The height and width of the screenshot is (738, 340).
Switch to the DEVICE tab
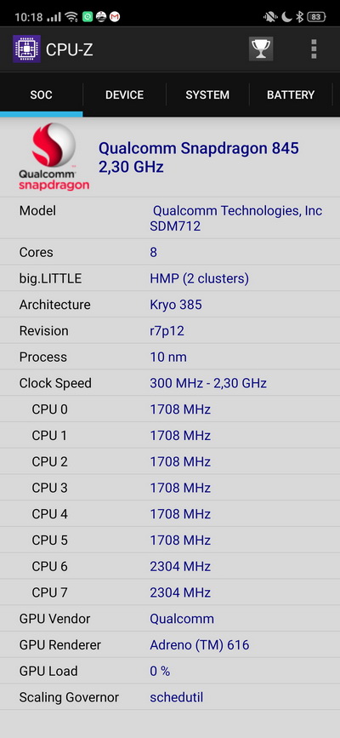[125, 94]
